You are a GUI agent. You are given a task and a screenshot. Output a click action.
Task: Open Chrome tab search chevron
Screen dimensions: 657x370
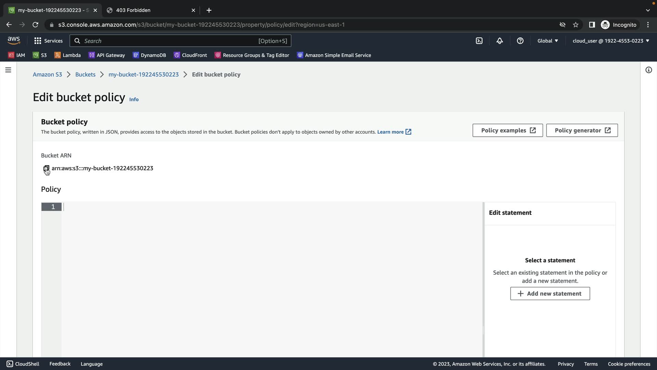click(647, 10)
